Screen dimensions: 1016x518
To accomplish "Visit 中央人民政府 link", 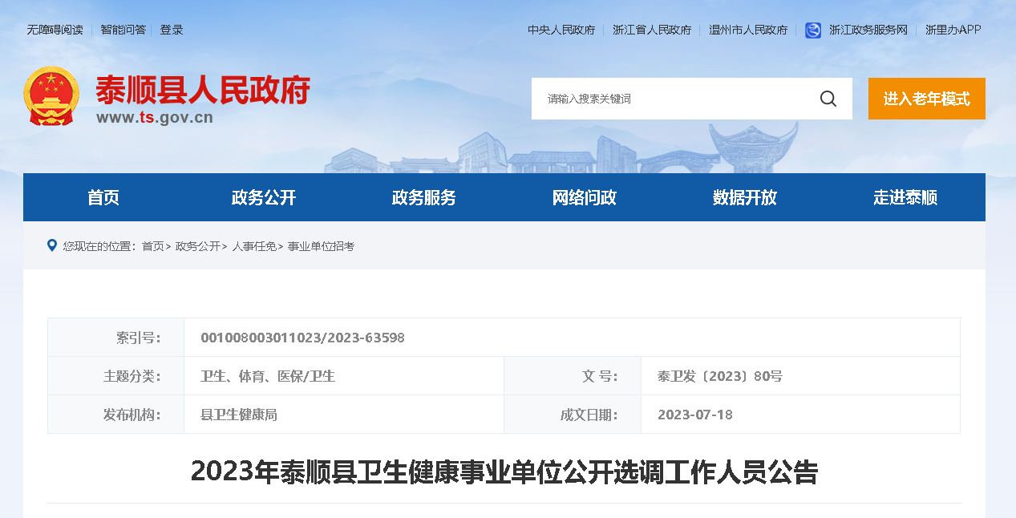I will (561, 30).
